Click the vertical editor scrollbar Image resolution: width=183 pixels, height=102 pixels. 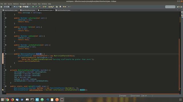coord(179,65)
